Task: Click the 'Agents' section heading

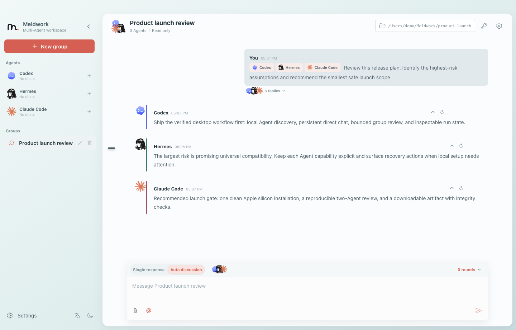Action: coord(13,63)
